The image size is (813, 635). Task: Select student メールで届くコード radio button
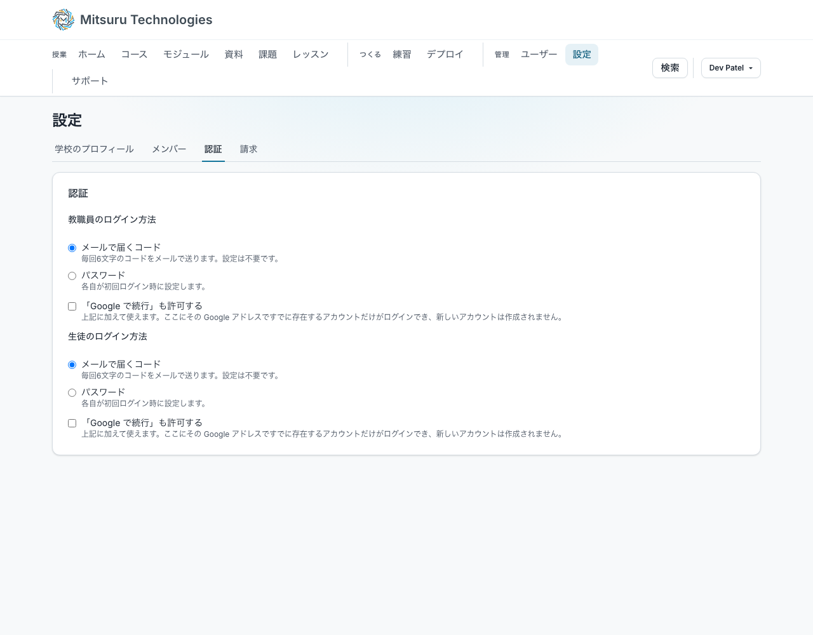pos(72,364)
